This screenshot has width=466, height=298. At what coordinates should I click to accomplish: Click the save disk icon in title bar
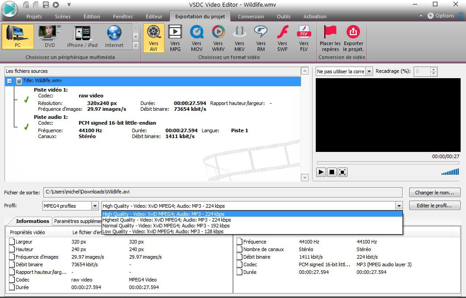(x=46, y=5)
